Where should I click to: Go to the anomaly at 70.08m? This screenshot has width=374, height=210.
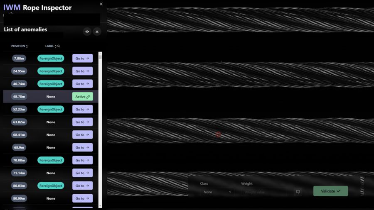(82, 160)
